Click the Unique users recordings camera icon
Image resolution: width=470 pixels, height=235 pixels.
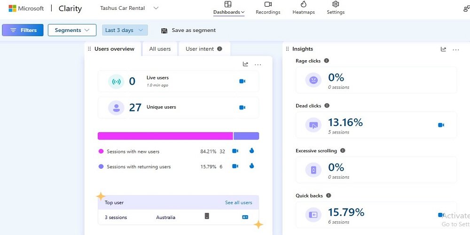(242, 108)
